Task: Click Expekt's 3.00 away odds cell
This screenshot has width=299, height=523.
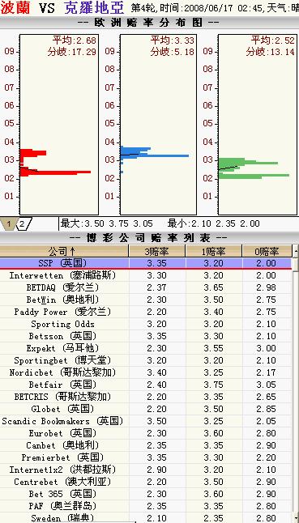Action: coord(267,348)
